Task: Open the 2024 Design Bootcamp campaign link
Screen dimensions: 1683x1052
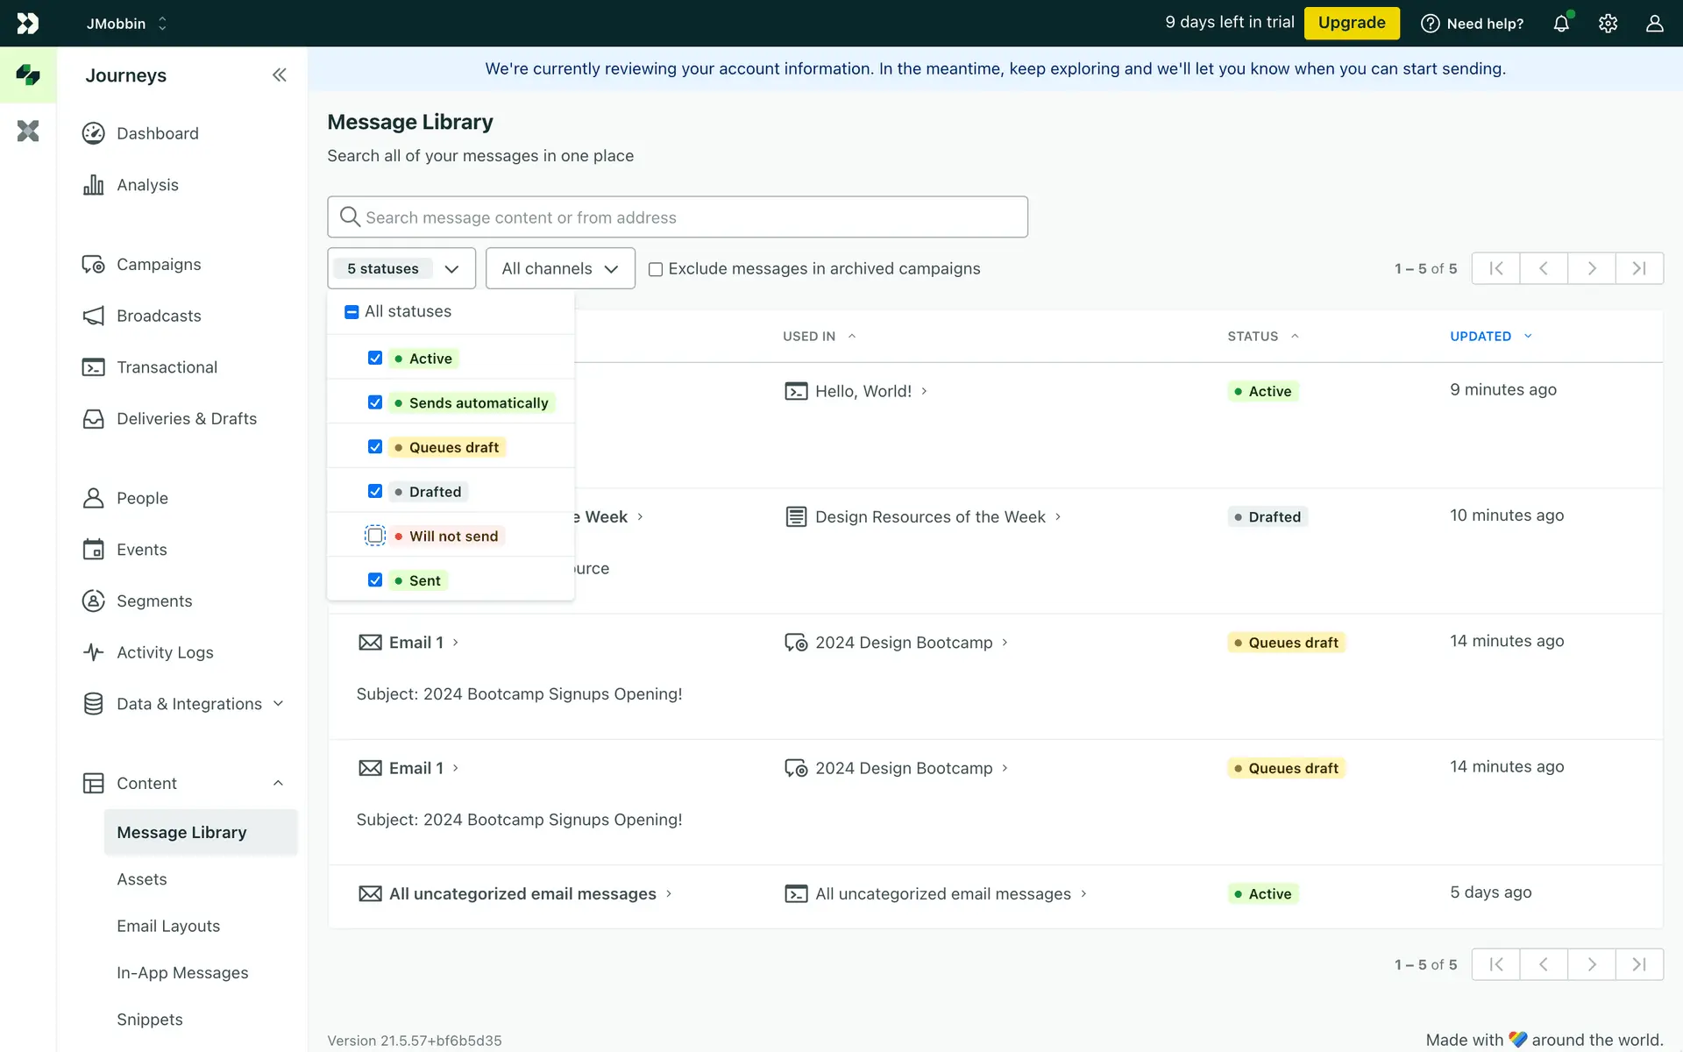Action: pos(903,643)
